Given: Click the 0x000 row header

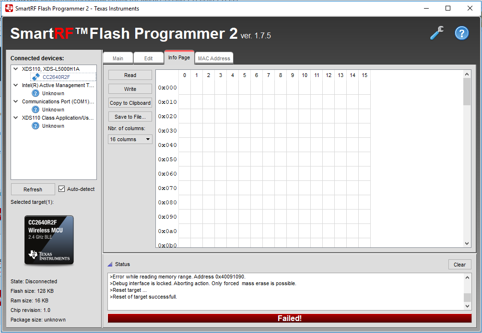Looking at the screenshot, I should [167, 88].
